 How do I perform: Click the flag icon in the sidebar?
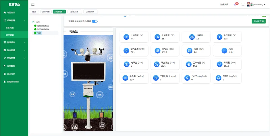click(x=5, y=66)
